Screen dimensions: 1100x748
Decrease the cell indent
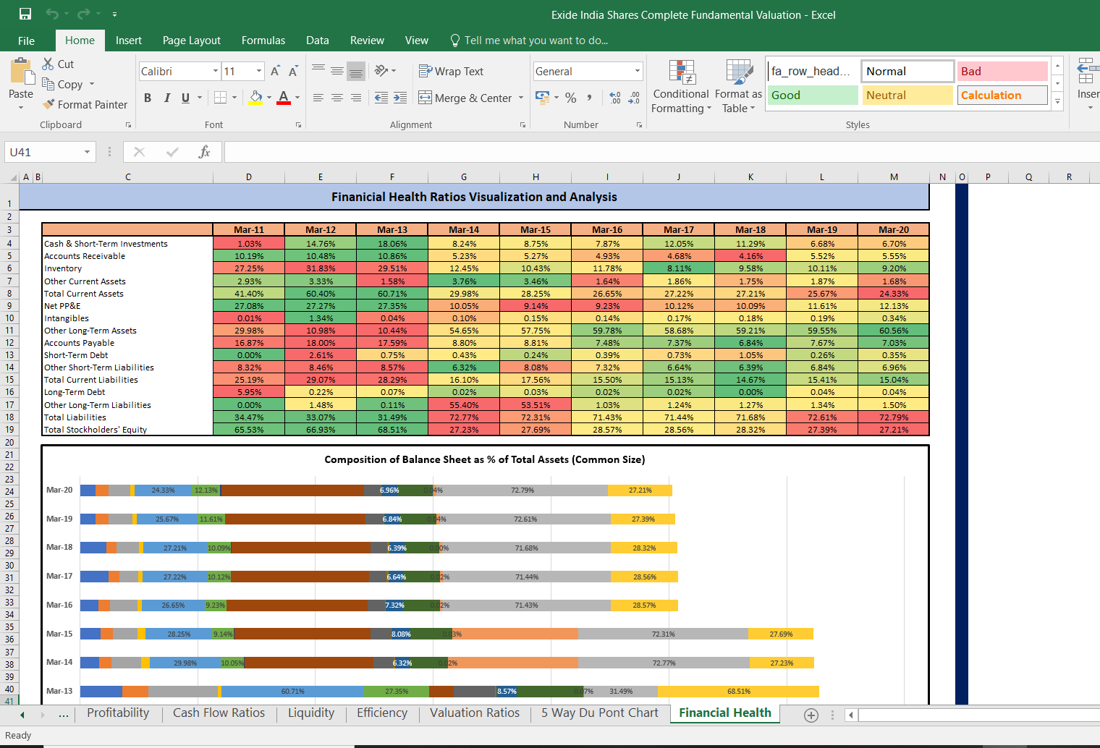tap(381, 98)
